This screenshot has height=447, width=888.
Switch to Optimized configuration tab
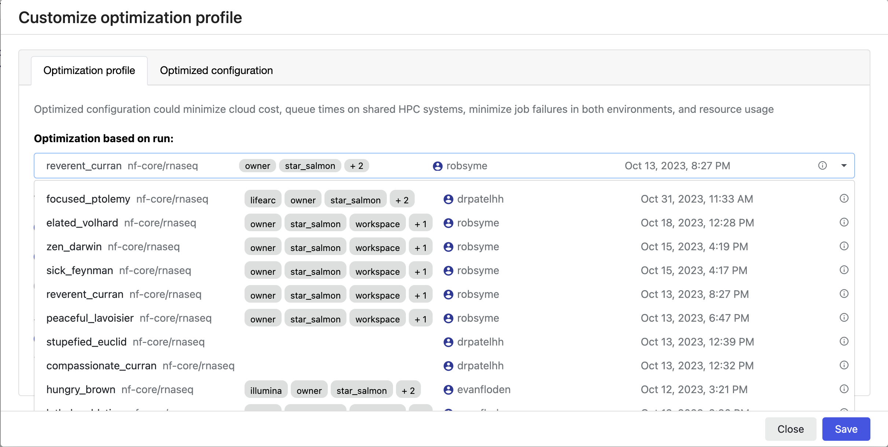[216, 70]
